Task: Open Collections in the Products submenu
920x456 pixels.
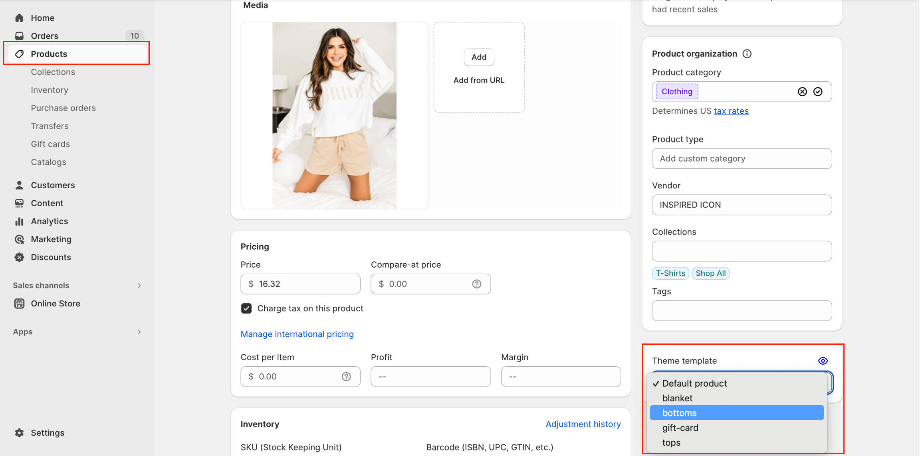Action: (x=53, y=72)
